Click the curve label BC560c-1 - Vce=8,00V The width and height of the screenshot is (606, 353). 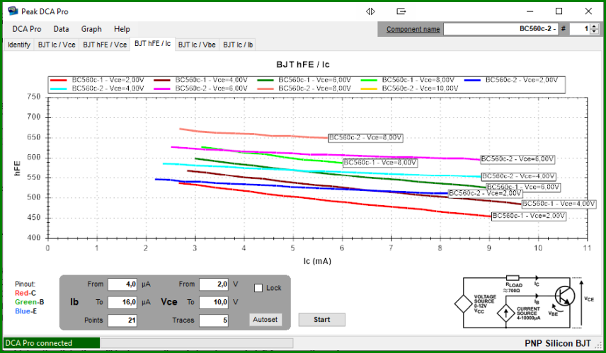tap(380, 163)
